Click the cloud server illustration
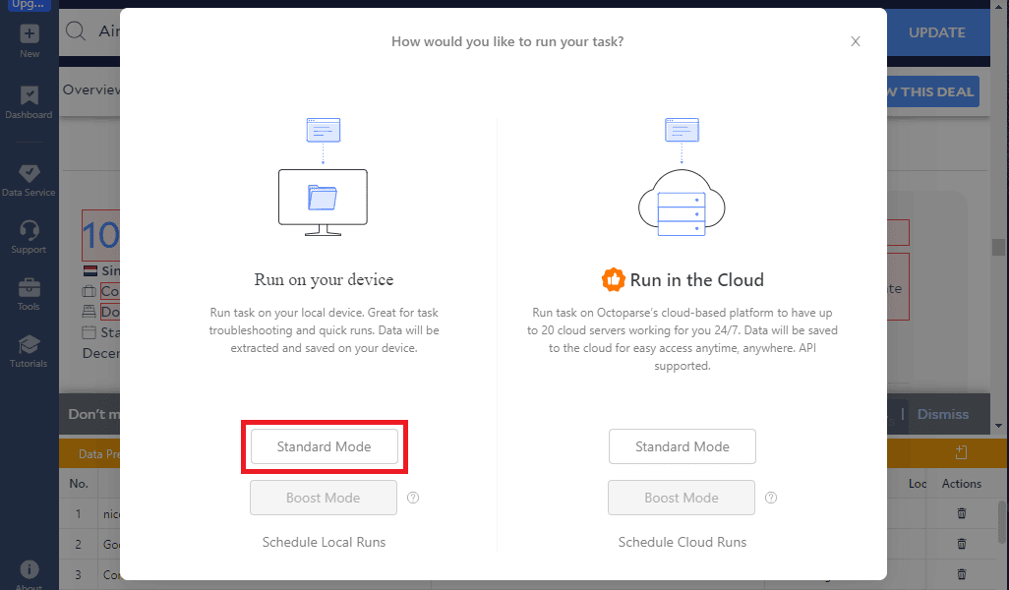Viewport: 1009px width, 590px height. (682, 203)
